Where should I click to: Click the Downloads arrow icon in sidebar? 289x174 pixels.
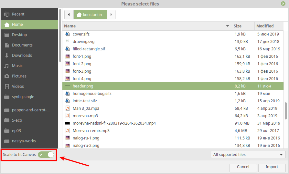(x=6, y=56)
